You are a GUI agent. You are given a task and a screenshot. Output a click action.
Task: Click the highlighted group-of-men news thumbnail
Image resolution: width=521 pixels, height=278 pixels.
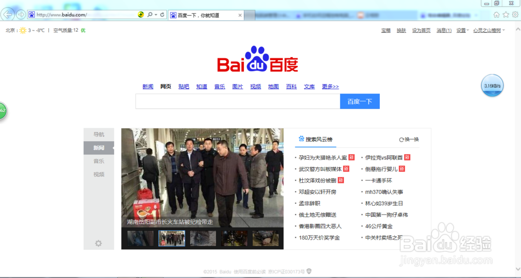(x=172, y=238)
